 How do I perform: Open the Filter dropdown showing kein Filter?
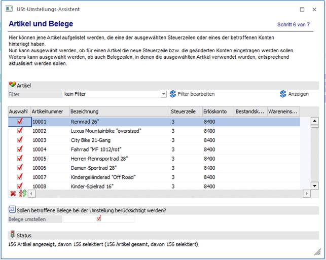click(163, 94)
